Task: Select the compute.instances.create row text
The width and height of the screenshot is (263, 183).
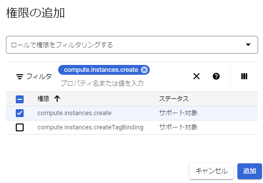Action: coord(74,113)
